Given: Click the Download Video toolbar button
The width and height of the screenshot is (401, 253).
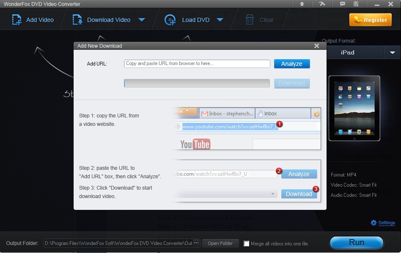Looking at the screenshot, I should tap(101, 20).
